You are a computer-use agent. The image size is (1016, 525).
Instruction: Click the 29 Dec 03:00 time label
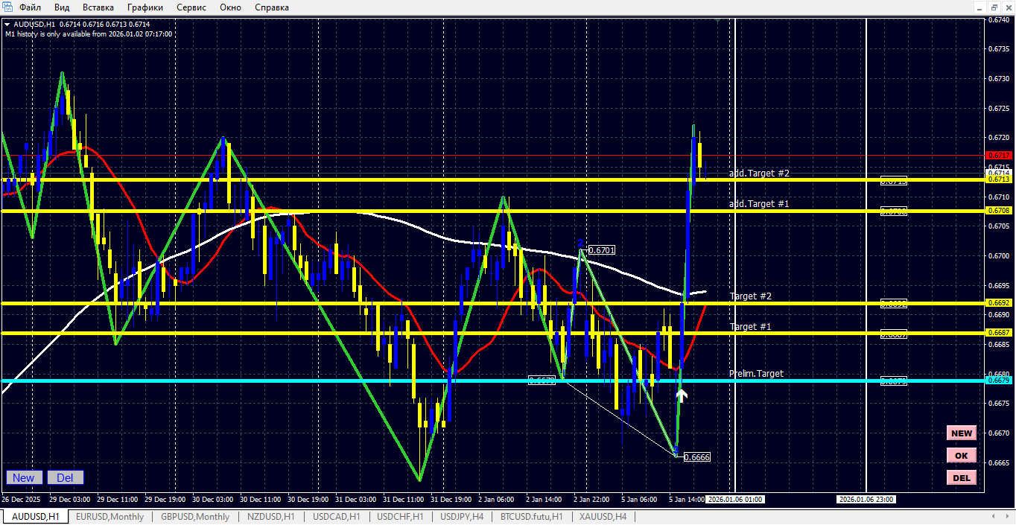pyautogui.click(x=70, y=500)
